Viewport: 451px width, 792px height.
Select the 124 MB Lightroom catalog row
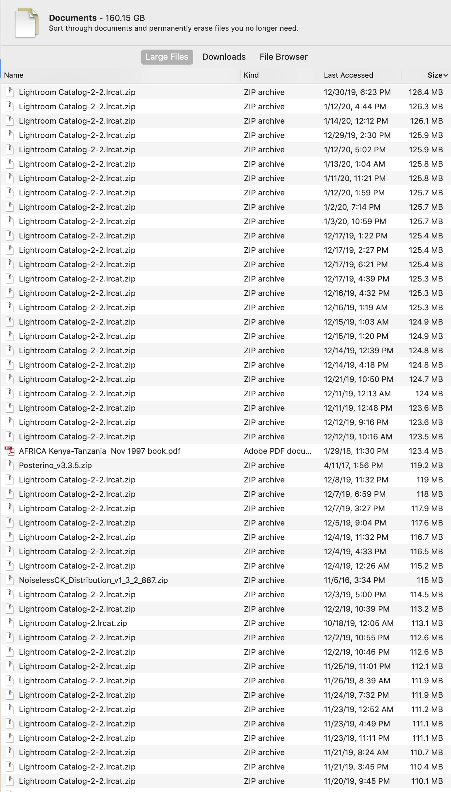pos(226,393)
